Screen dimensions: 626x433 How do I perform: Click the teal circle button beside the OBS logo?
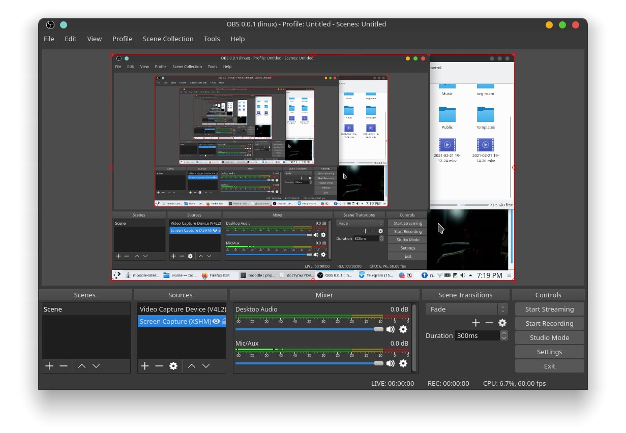[x=64, y=24]
